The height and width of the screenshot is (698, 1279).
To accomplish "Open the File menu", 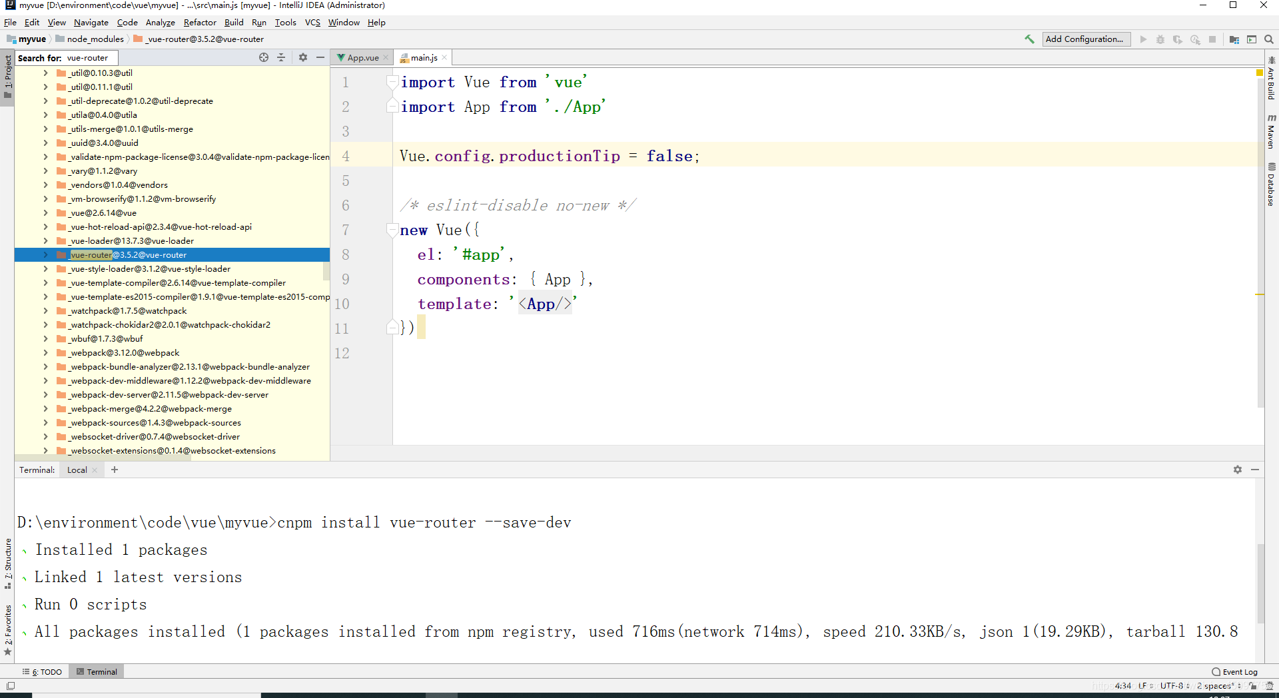I will 10,22.
